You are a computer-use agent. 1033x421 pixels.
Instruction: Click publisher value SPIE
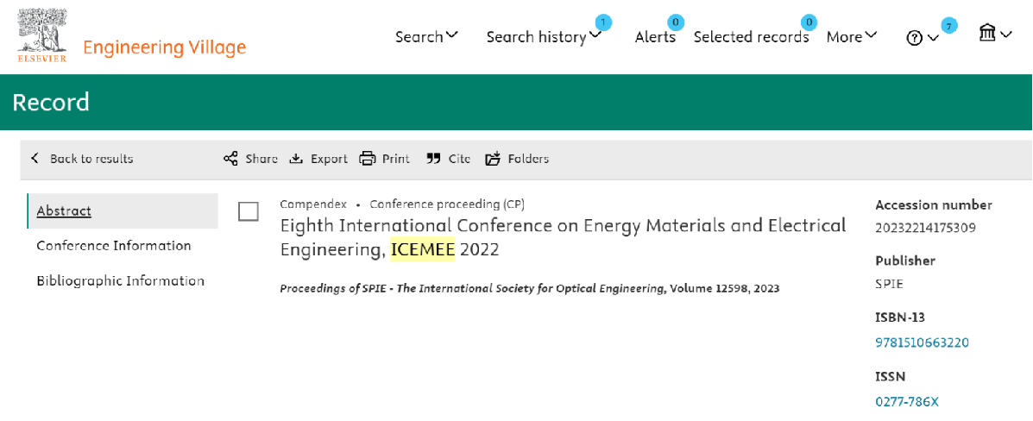[x=890, y=285]
